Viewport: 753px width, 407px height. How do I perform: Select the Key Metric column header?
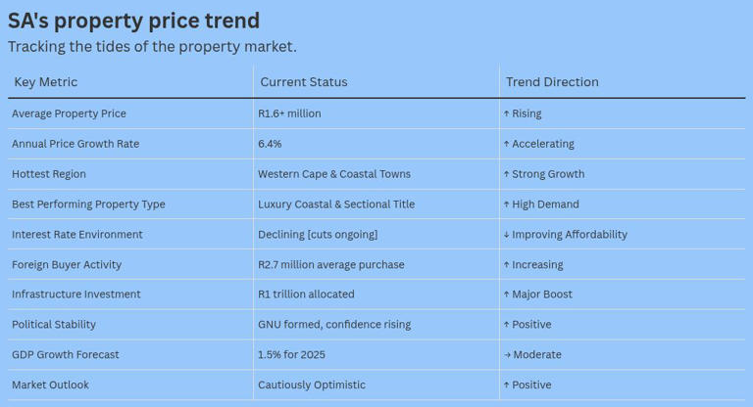coord(46,82)
